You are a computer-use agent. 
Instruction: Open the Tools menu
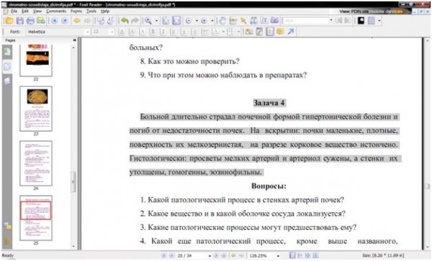point(91,11)
